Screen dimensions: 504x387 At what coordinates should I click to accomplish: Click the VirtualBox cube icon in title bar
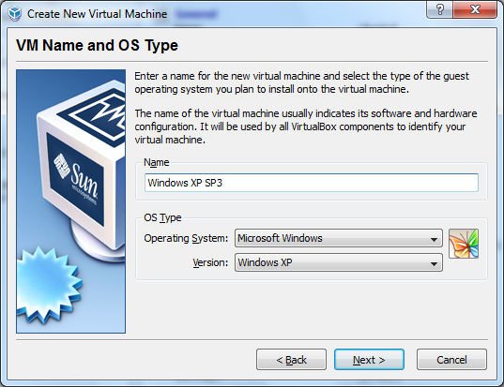(x=15, y=14)
